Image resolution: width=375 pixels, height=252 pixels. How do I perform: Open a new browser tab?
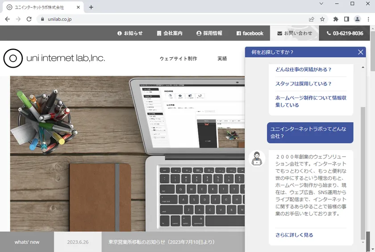tap(91, 7)
